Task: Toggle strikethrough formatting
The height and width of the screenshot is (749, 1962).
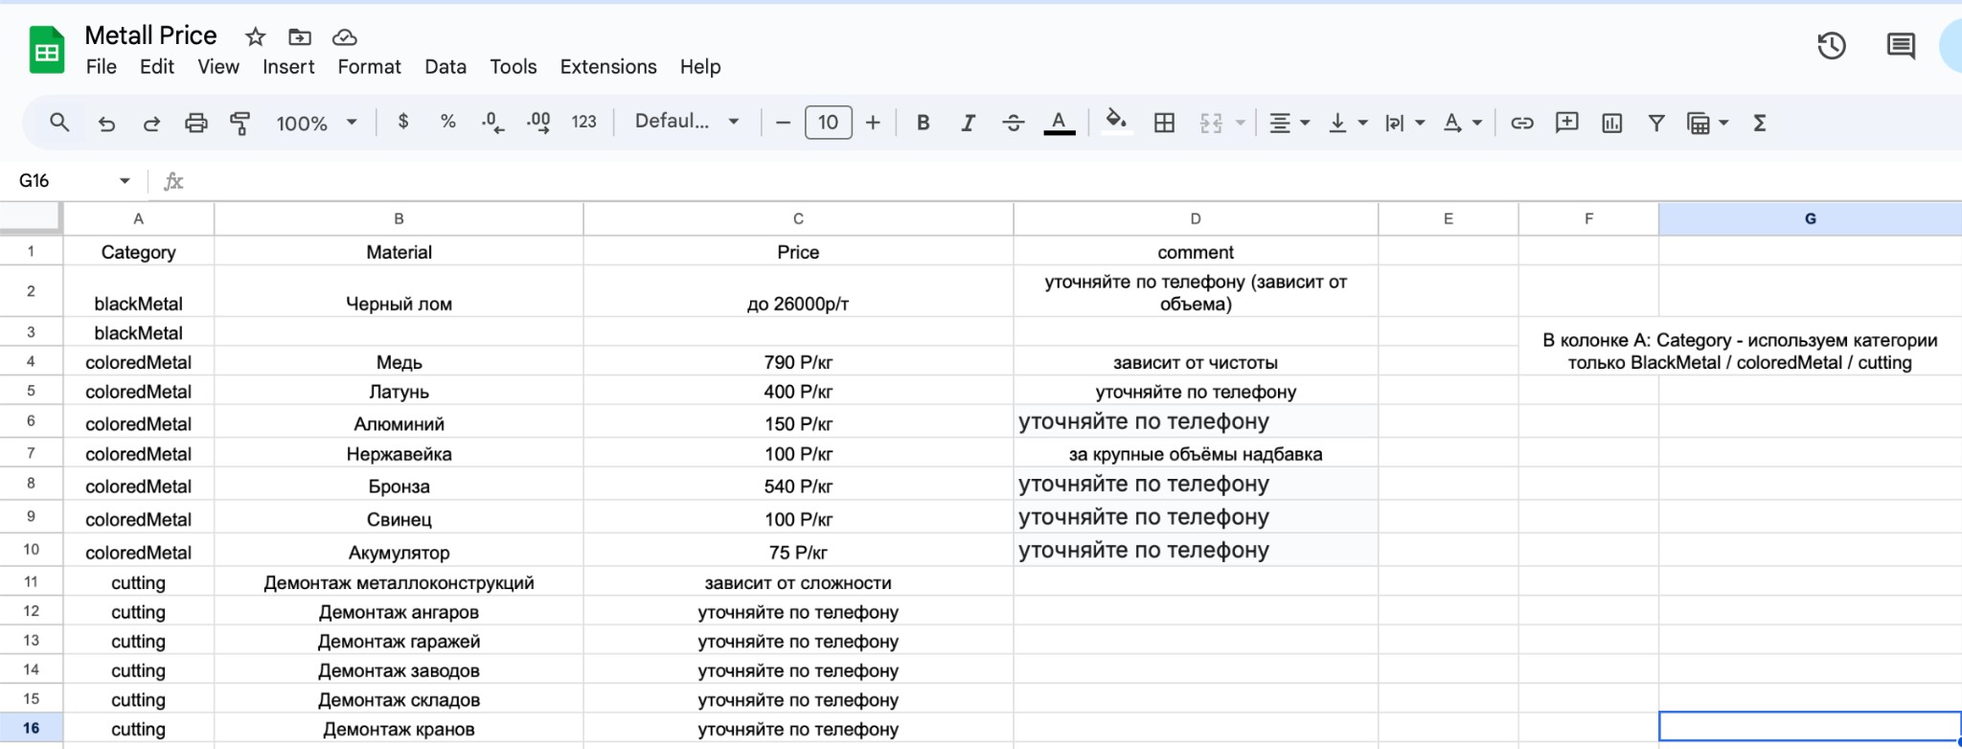Action: (1013, 123)
